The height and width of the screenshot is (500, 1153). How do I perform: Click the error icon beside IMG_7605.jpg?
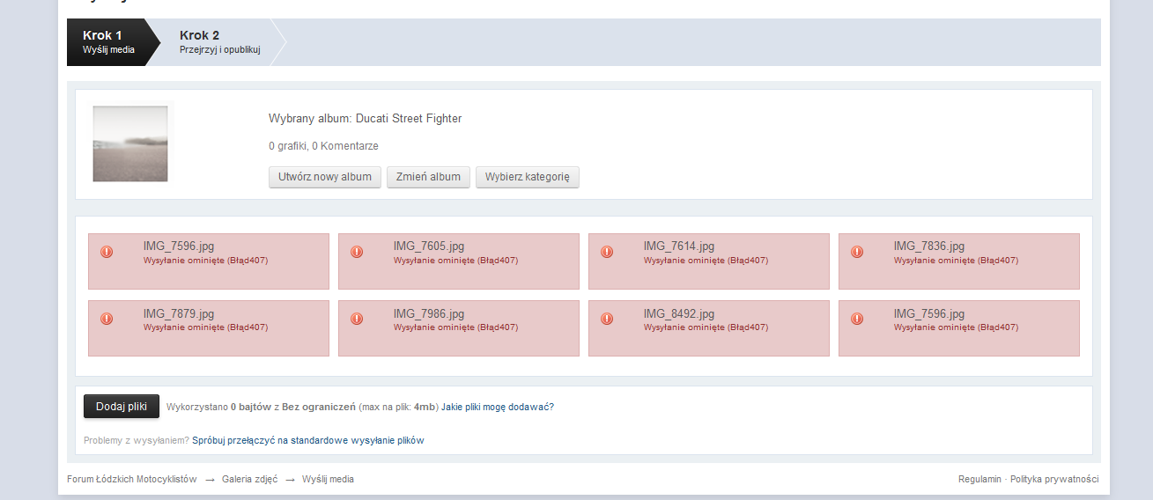pos(357,252)
